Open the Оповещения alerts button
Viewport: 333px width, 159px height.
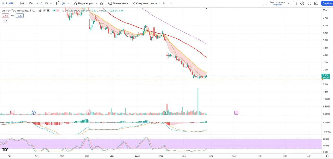[x=118, y=3]
